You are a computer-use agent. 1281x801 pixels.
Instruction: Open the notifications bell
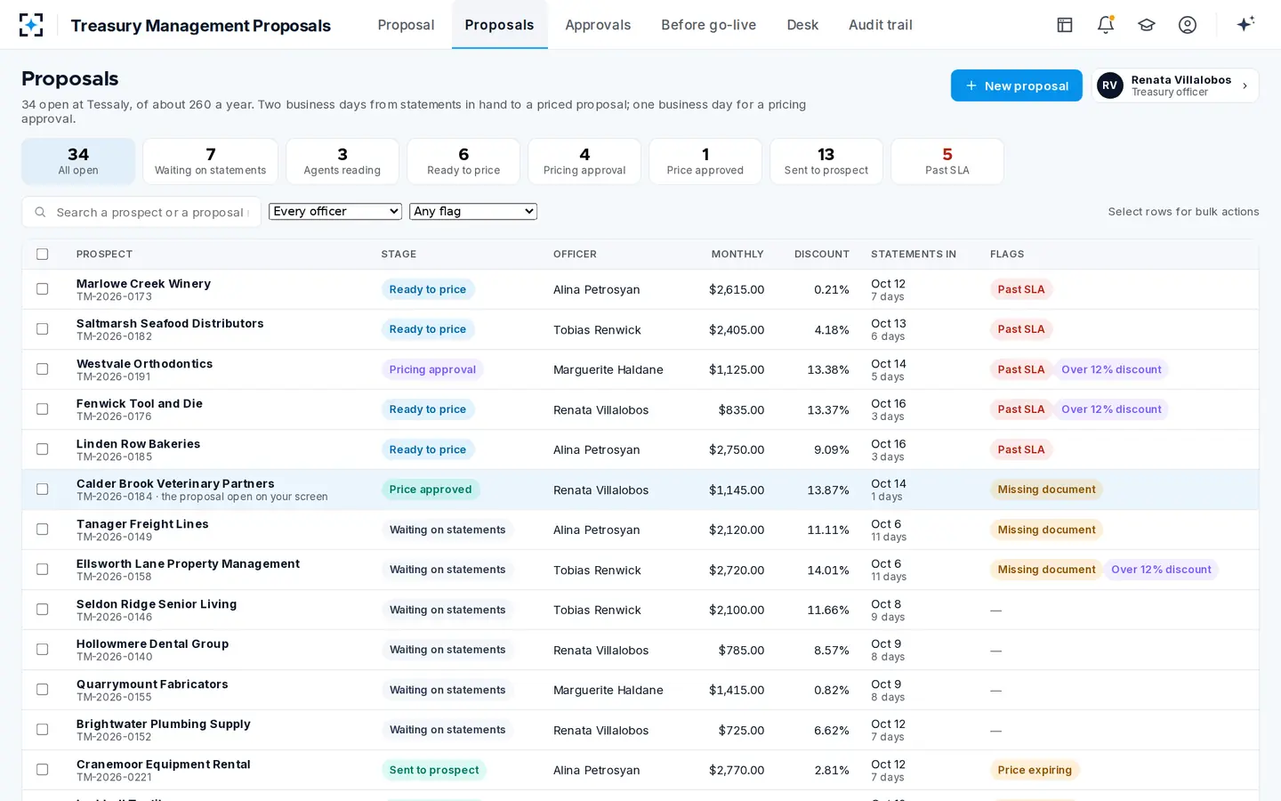pos(1106,25)
